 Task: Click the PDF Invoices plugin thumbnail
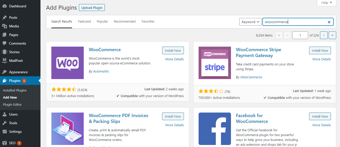point(68,129)
